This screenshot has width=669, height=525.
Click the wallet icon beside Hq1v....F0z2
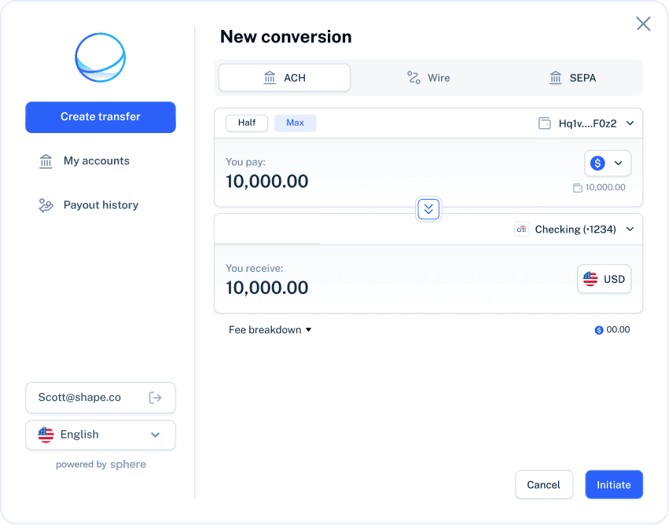[545, 123]
